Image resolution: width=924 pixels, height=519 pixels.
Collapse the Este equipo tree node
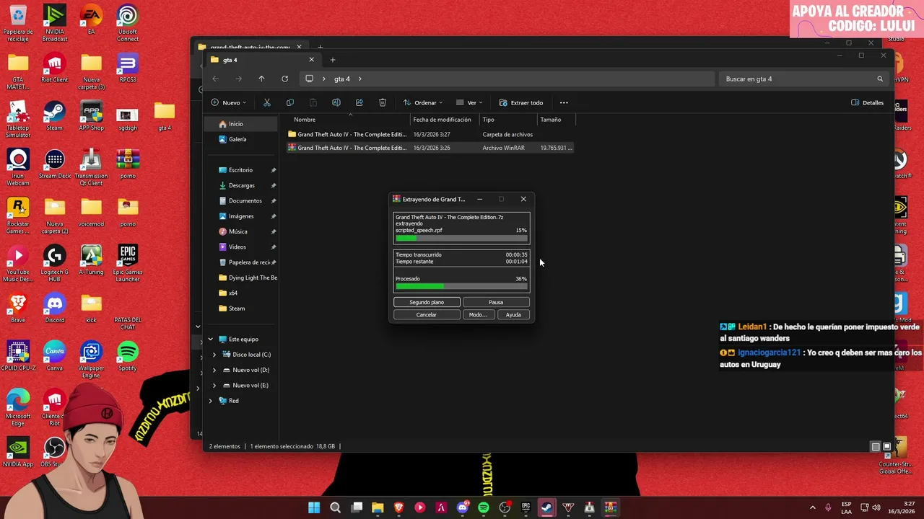click(210, 339)
